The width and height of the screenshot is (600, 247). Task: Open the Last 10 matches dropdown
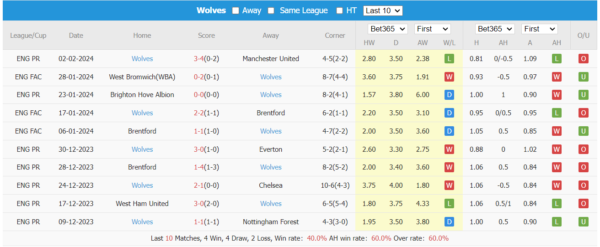tap(383, 10)
